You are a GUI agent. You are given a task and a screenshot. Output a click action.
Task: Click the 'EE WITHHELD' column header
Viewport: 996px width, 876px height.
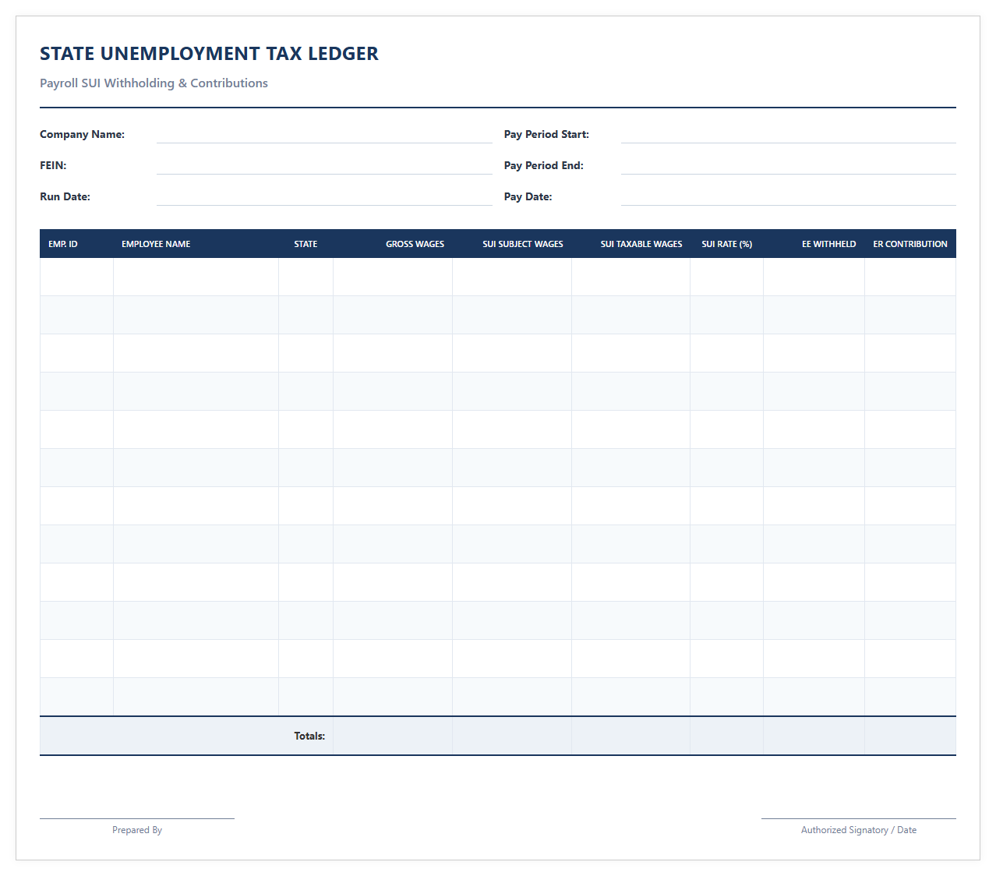click(x=814, y=244)
